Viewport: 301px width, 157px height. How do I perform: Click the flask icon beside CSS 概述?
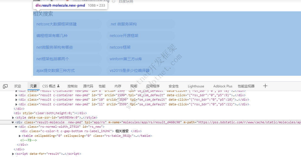[x=58, y=86]
